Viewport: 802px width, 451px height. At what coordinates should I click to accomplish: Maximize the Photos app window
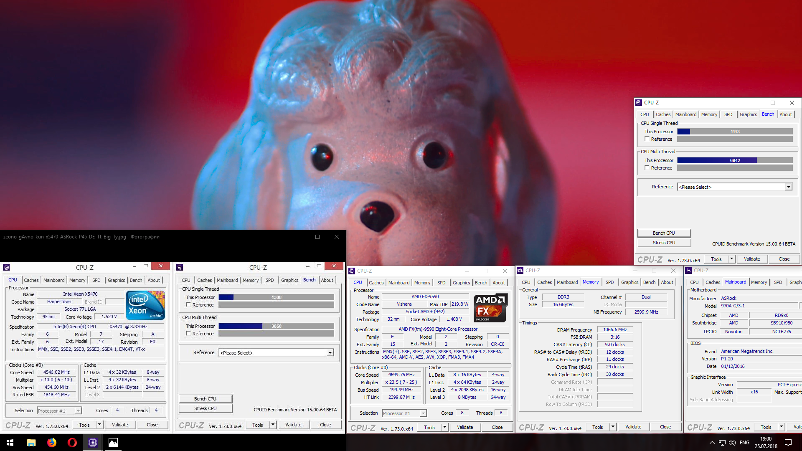[317, 237]
